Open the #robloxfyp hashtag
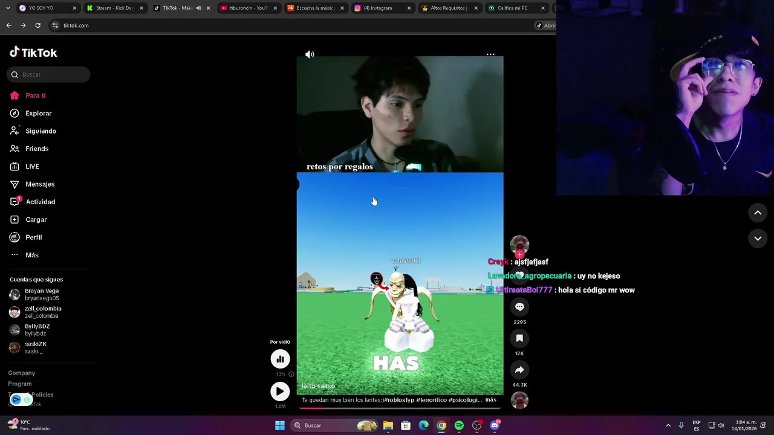 coord(399,400)
